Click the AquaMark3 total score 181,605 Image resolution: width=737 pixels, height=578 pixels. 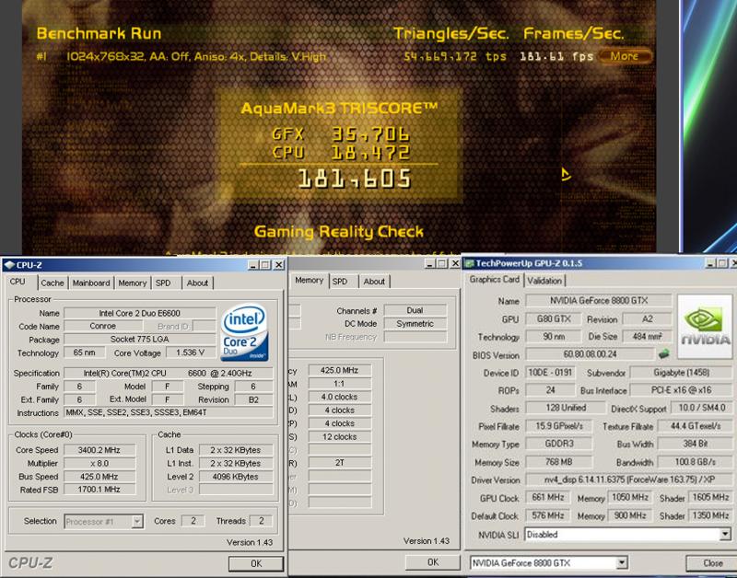355,179
